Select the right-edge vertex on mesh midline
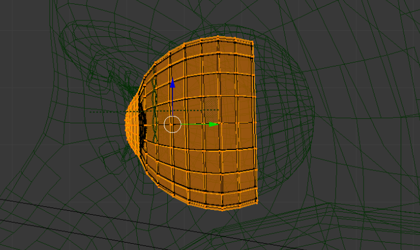Viewport: 420px width, 250px height. [256, 123]
